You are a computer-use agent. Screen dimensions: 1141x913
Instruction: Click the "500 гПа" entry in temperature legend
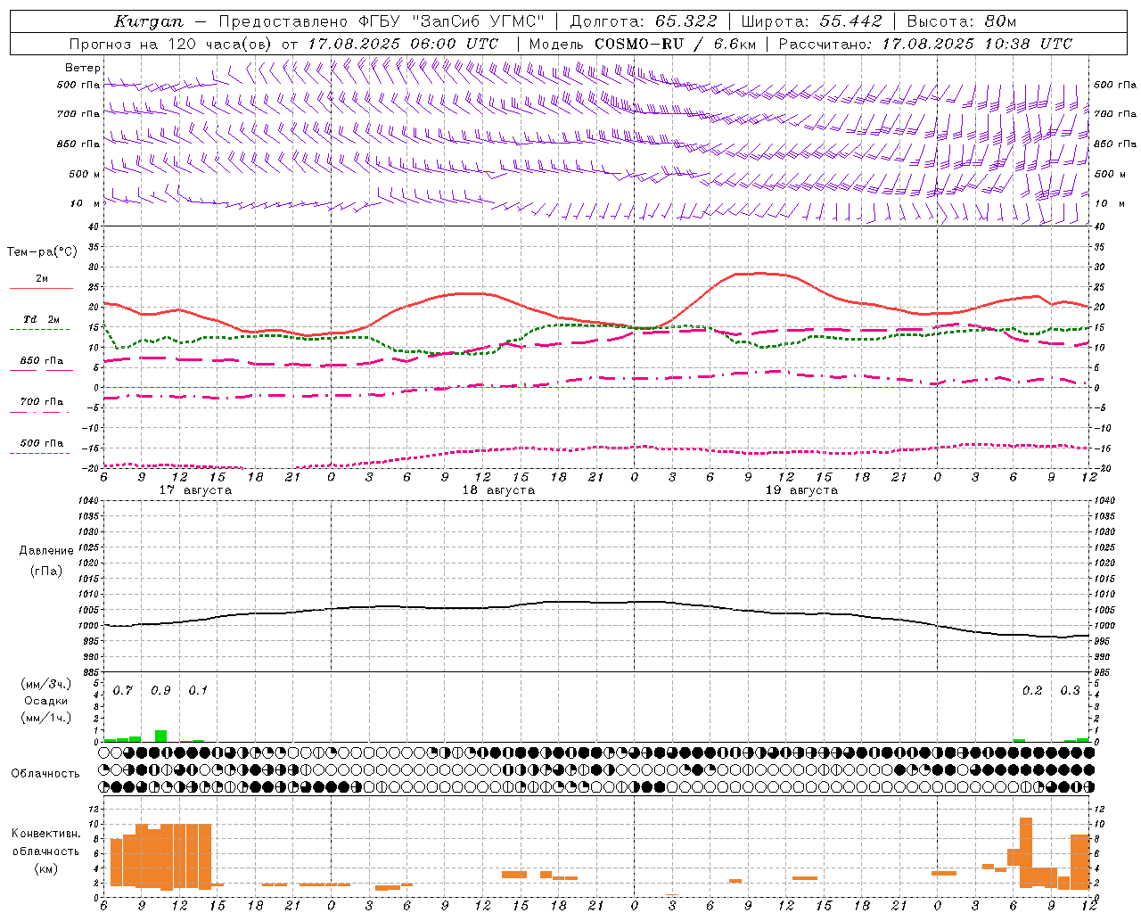click(42, 443)
